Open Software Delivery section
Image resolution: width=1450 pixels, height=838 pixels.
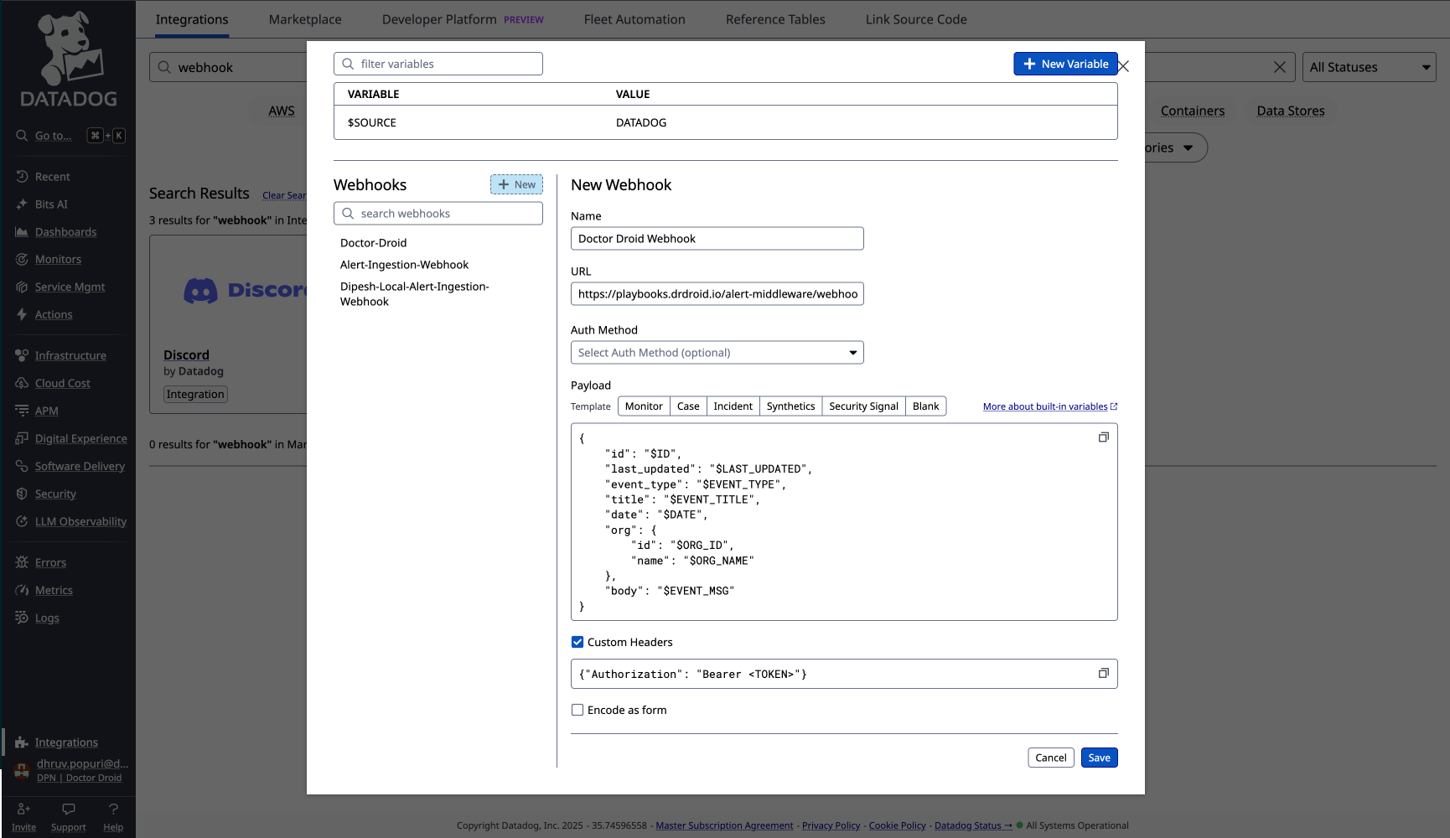80,467
